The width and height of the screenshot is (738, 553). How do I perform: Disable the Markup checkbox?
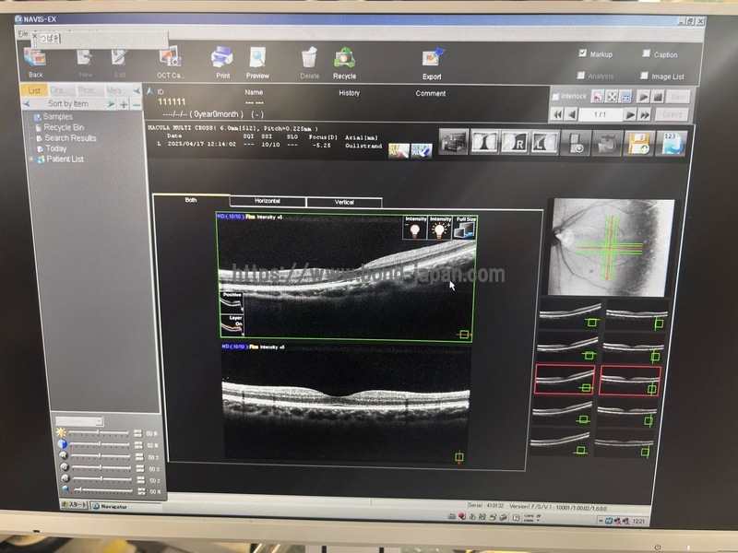click(x=582, y=53)
